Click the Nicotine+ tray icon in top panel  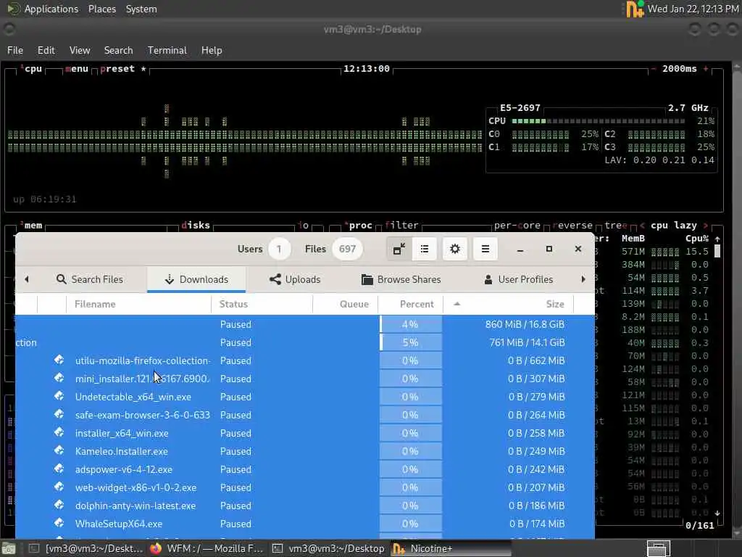click(x=635, y=9)
